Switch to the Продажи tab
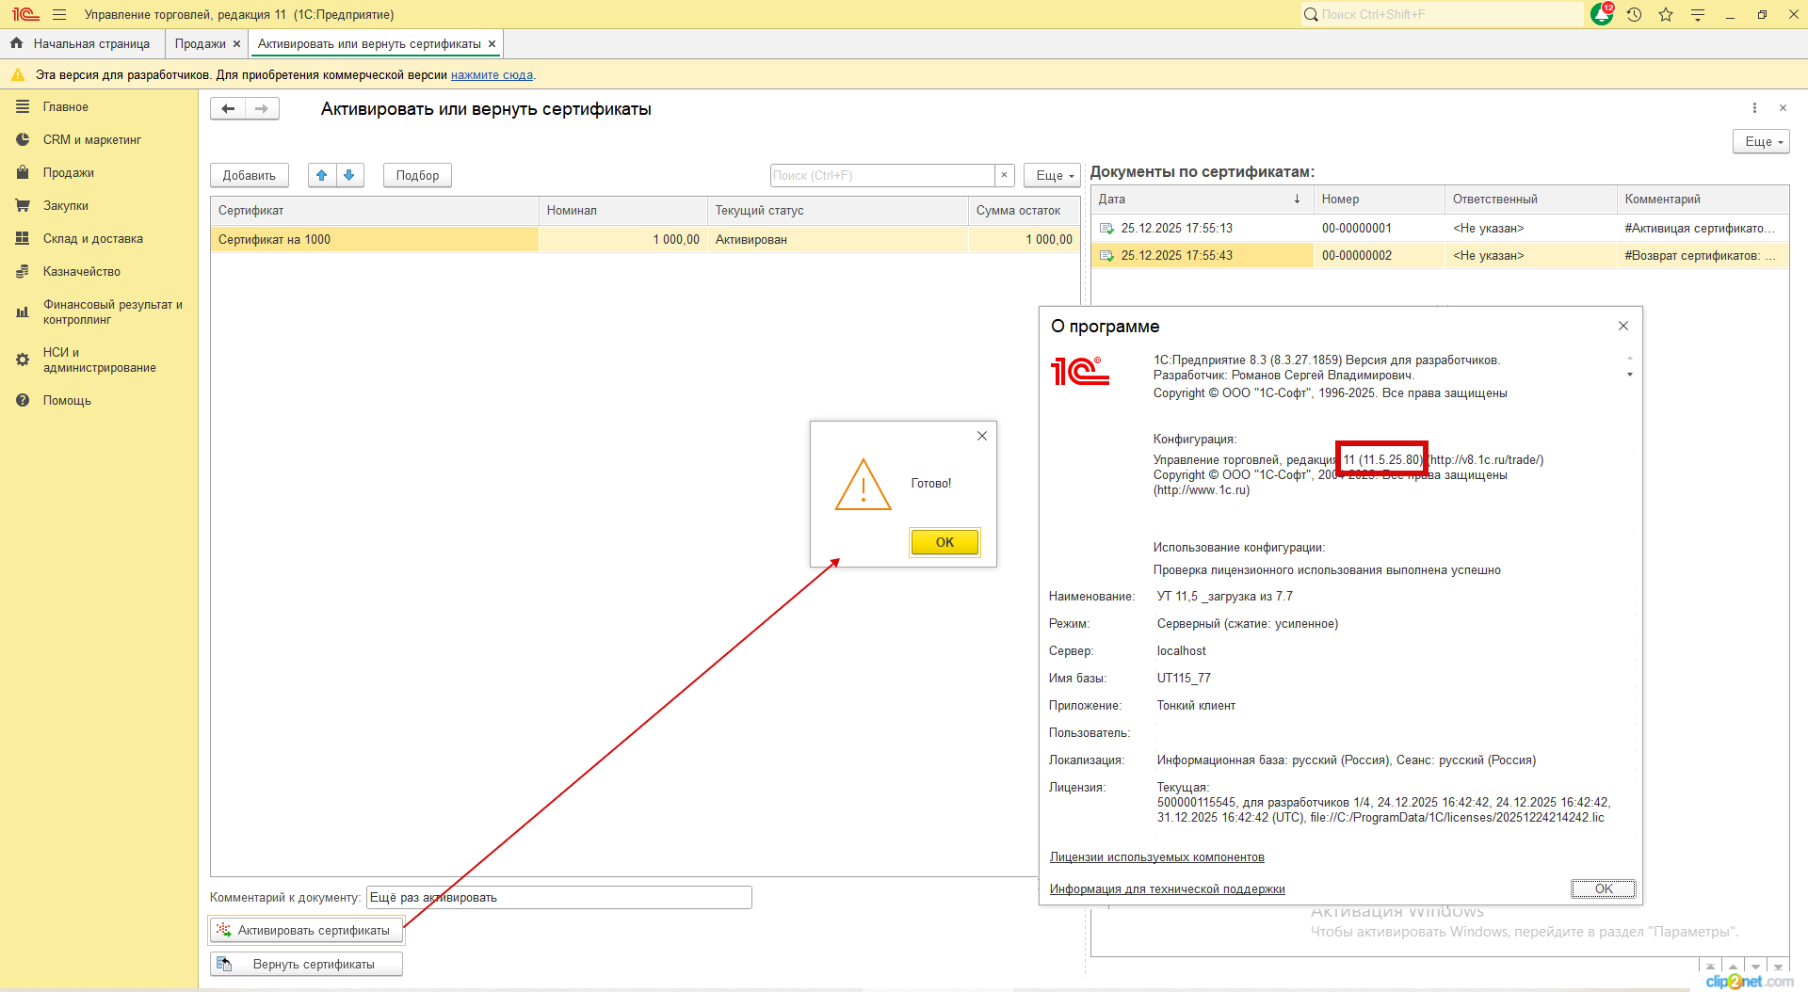 point(201,44)
